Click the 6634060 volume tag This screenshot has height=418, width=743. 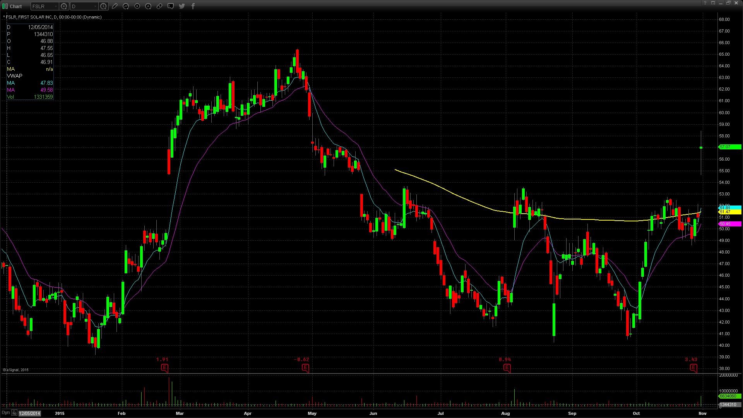pyautogui.click(x=730, y=396)
